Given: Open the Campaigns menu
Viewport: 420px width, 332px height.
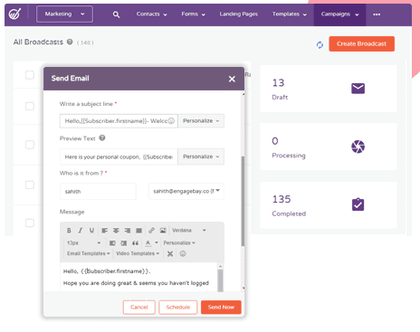Looking at the screenshot, I should (339, 14).
